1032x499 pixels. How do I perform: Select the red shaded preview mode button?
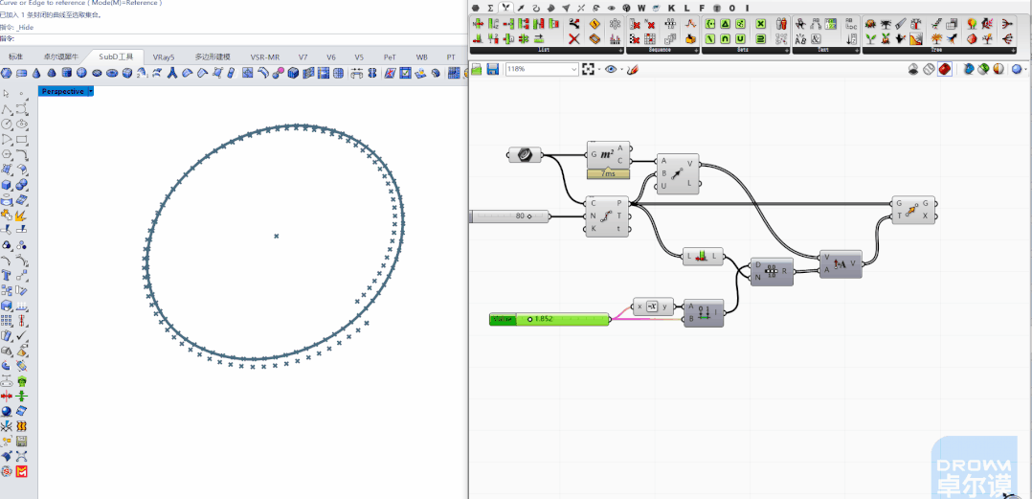[945, 69]
